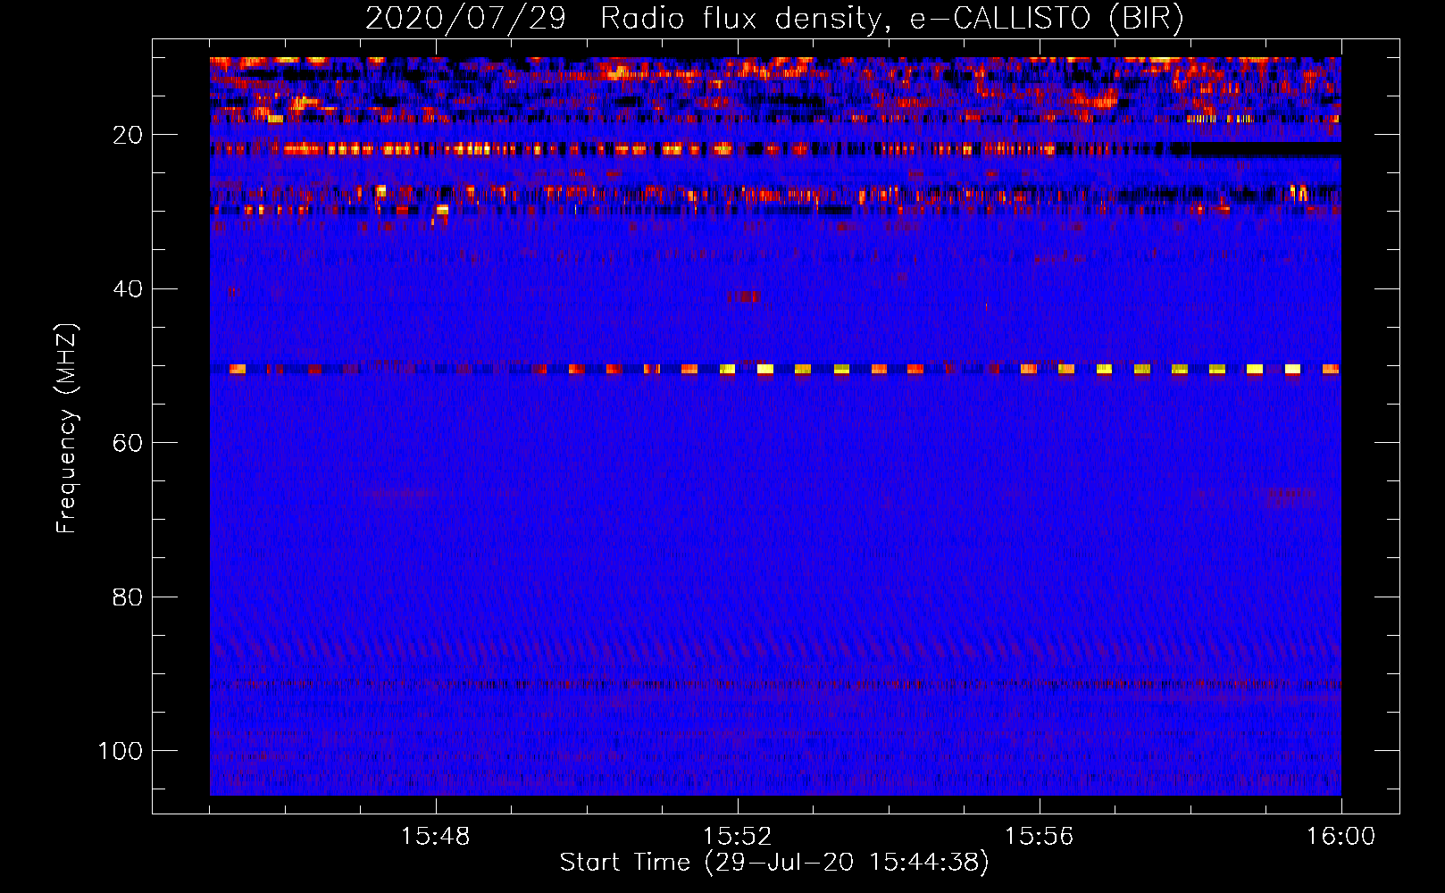
Task: Click the '15:56' time tick label
Action: (1040, 837)
